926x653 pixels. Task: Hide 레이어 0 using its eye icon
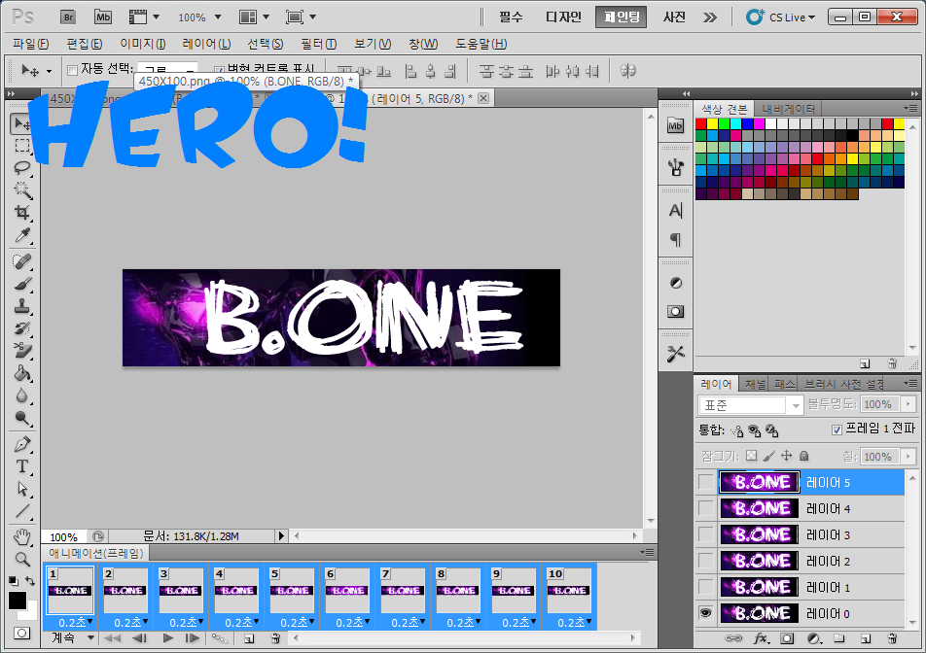pyautogui.click(x=706, y=613)
